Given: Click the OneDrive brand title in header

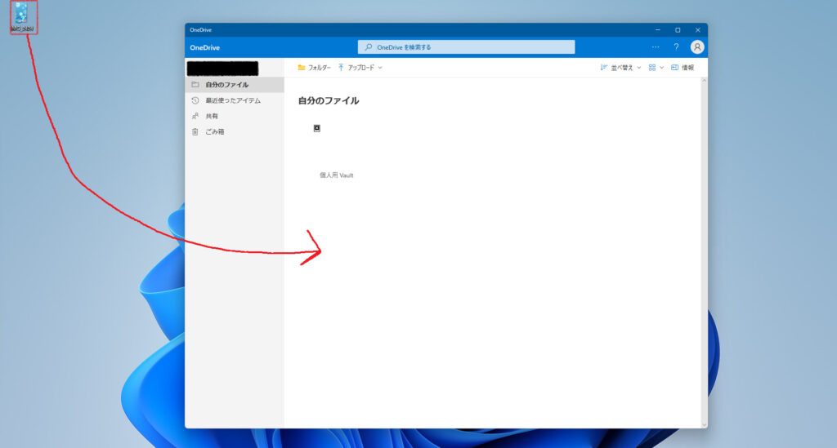Looking at the screenshot, I should click(204, 47).
